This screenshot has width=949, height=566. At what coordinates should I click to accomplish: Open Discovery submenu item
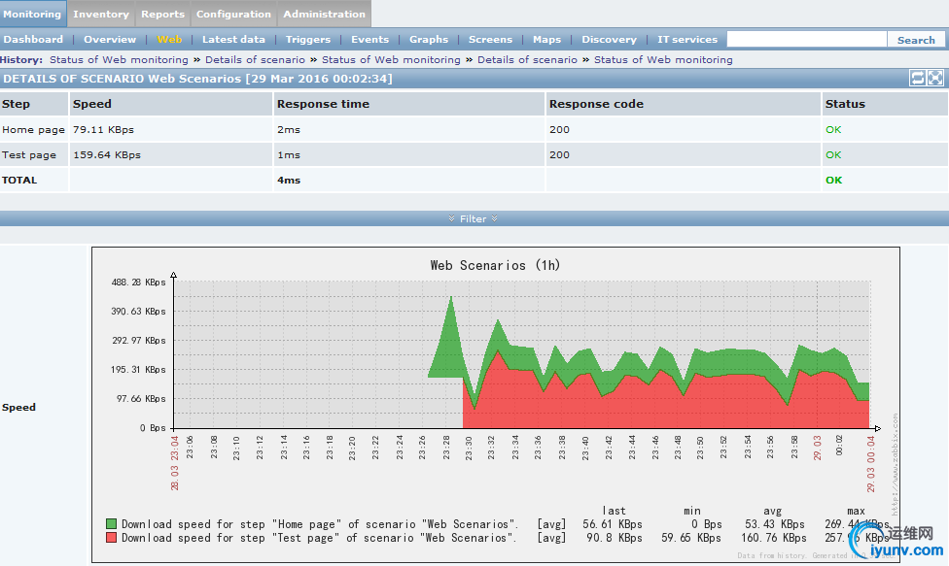[609, 40]
